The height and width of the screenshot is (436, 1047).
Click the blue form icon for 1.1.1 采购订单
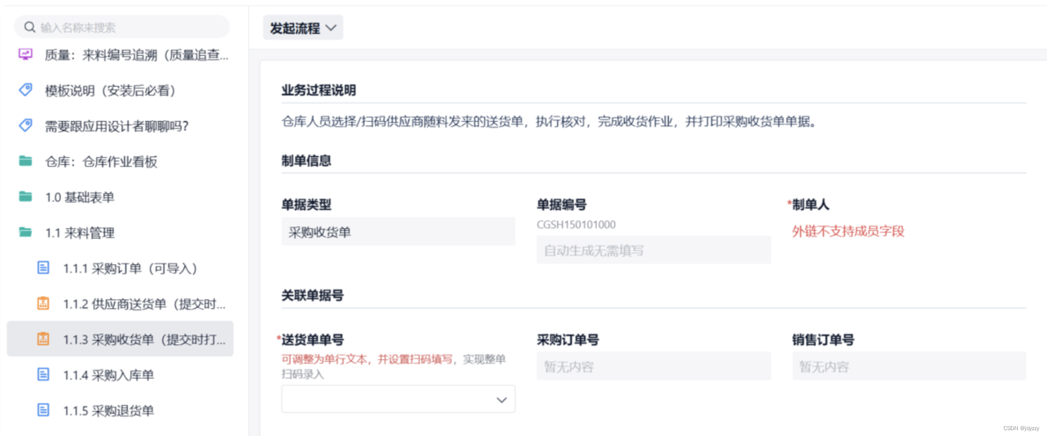44,268
